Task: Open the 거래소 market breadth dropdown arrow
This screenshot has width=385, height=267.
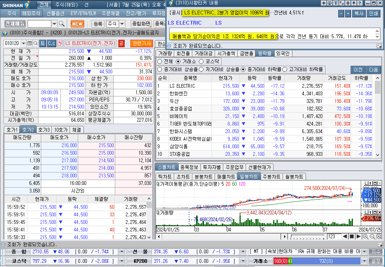Action: [x=364, y=261]
